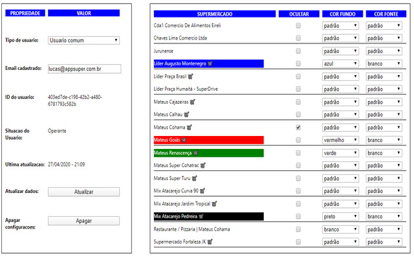Open Cor Fonte dropdown for Mix Atacarejo Pedreira
This screenshot has height=259, width=414.
click(x=384, y=216)
